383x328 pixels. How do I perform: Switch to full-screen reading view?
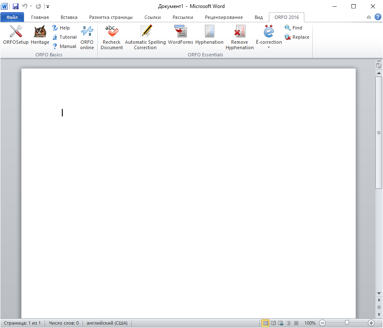tap(273, 323)
